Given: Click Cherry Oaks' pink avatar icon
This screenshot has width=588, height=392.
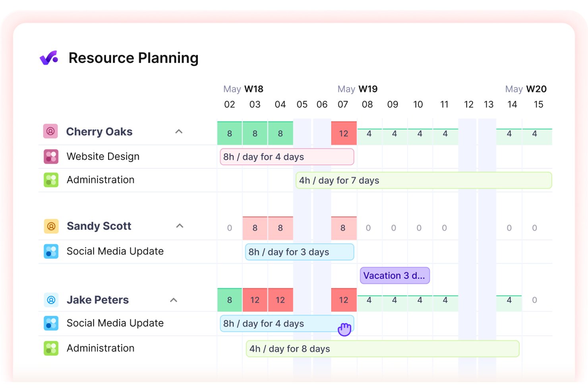Looking at the screenshot, I should click(50, 131).
